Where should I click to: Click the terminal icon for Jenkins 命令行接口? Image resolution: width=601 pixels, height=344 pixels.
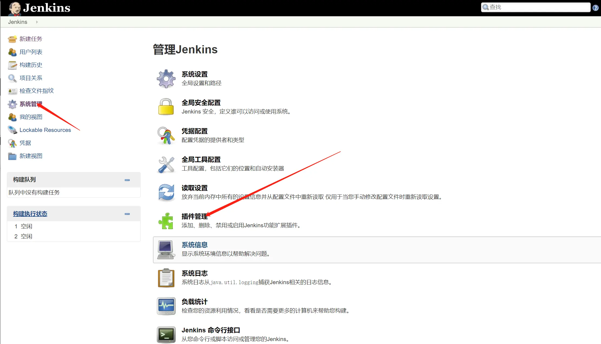(166, 335)
